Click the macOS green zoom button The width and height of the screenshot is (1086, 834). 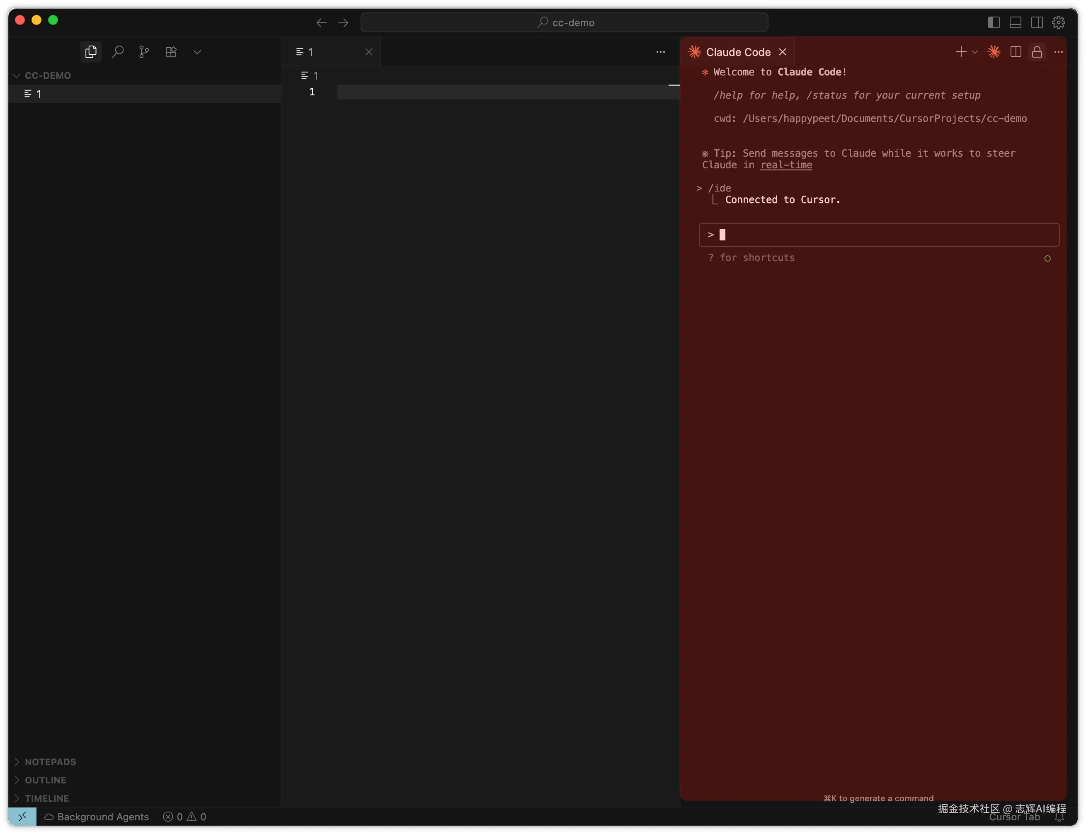53,20
